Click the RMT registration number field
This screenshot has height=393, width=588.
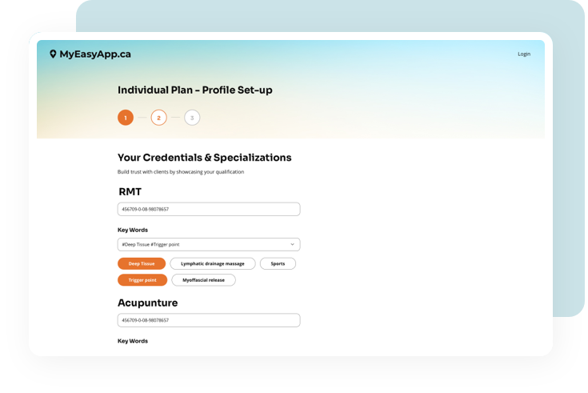coord(209,209)
